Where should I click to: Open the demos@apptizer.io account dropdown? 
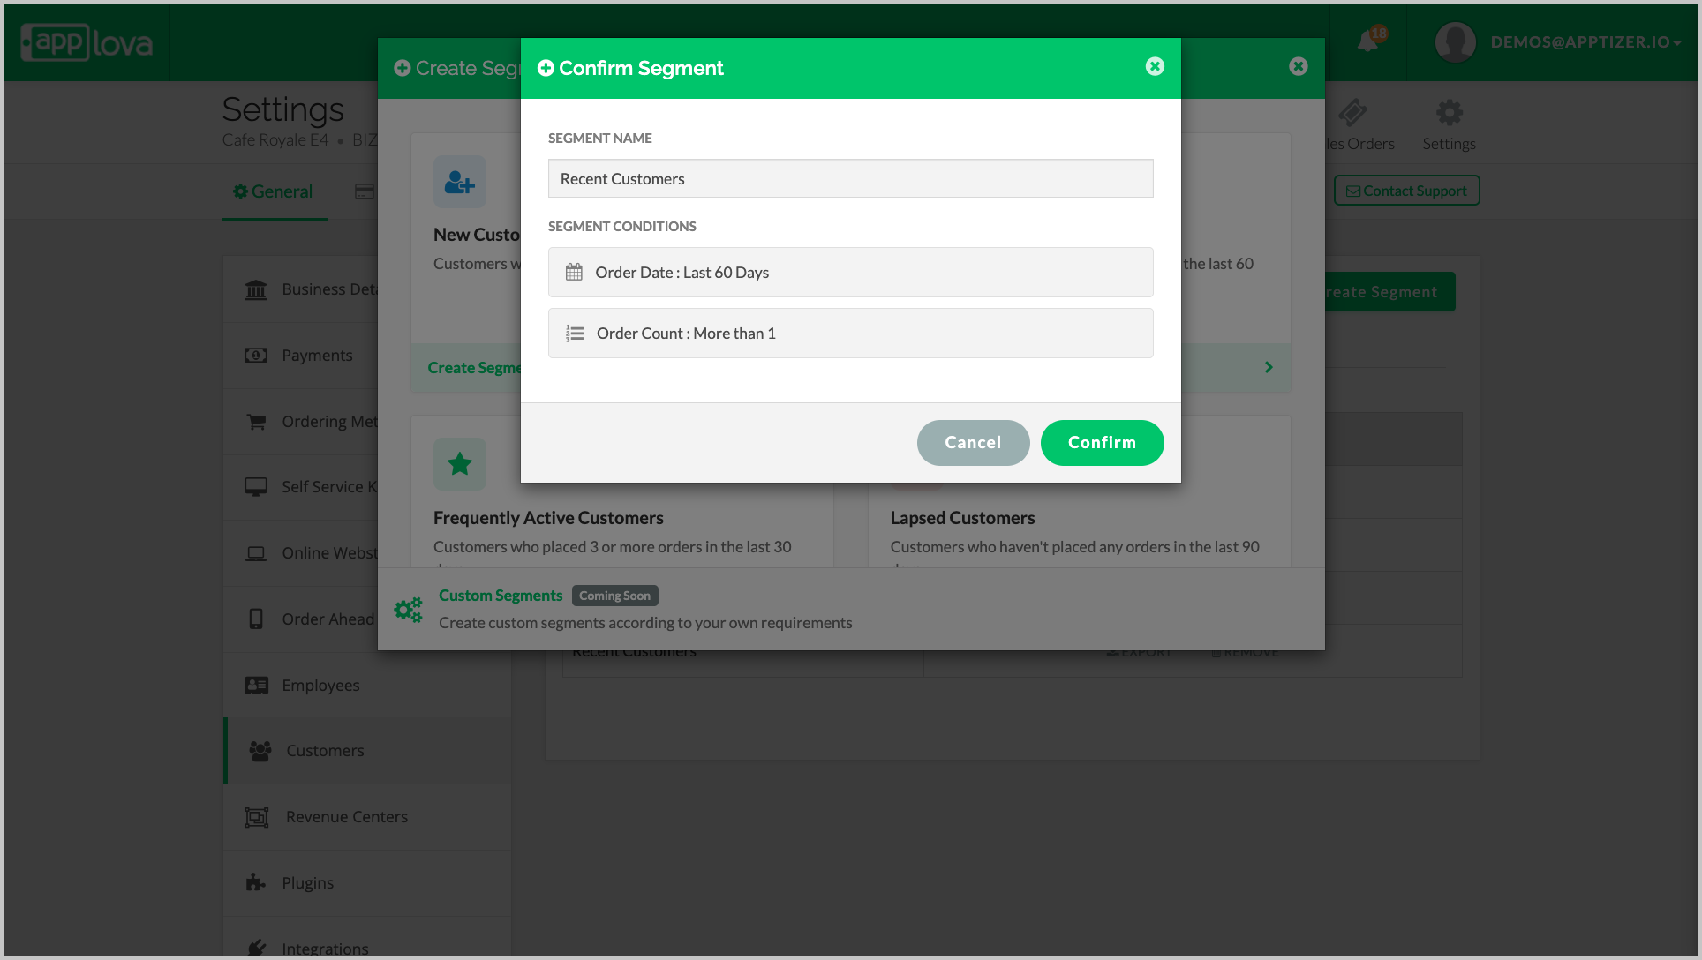tap(1585, 42)
